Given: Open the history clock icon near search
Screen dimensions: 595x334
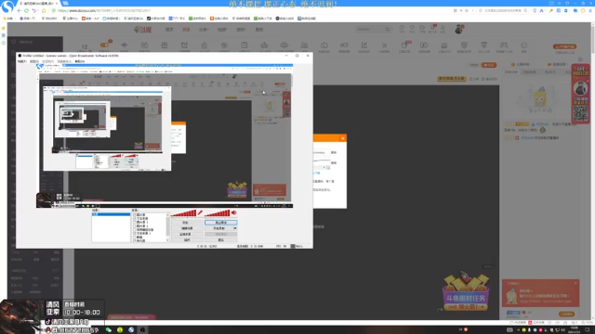Looking at the screenshot, I should pos(402,28).
